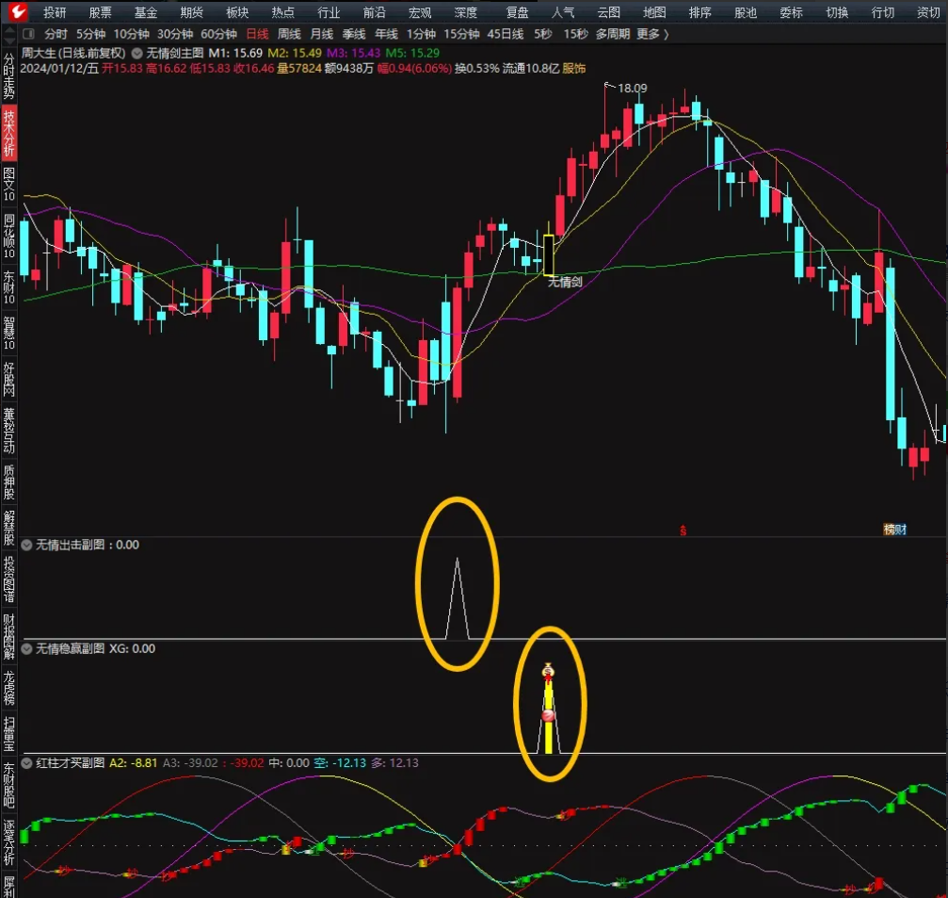Expand the 无情剑主图 indicator dropdown
Image resolution: width=948 pixels, height=898 pixels.
(x=138, y=54)
